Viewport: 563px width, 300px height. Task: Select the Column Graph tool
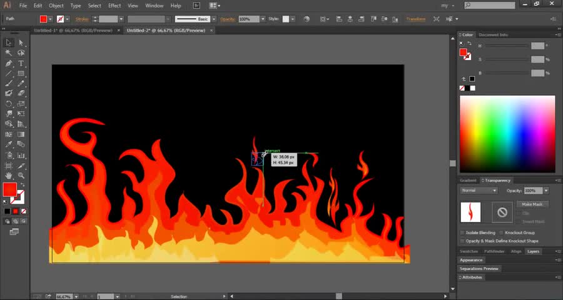click(x=21, y=156)
